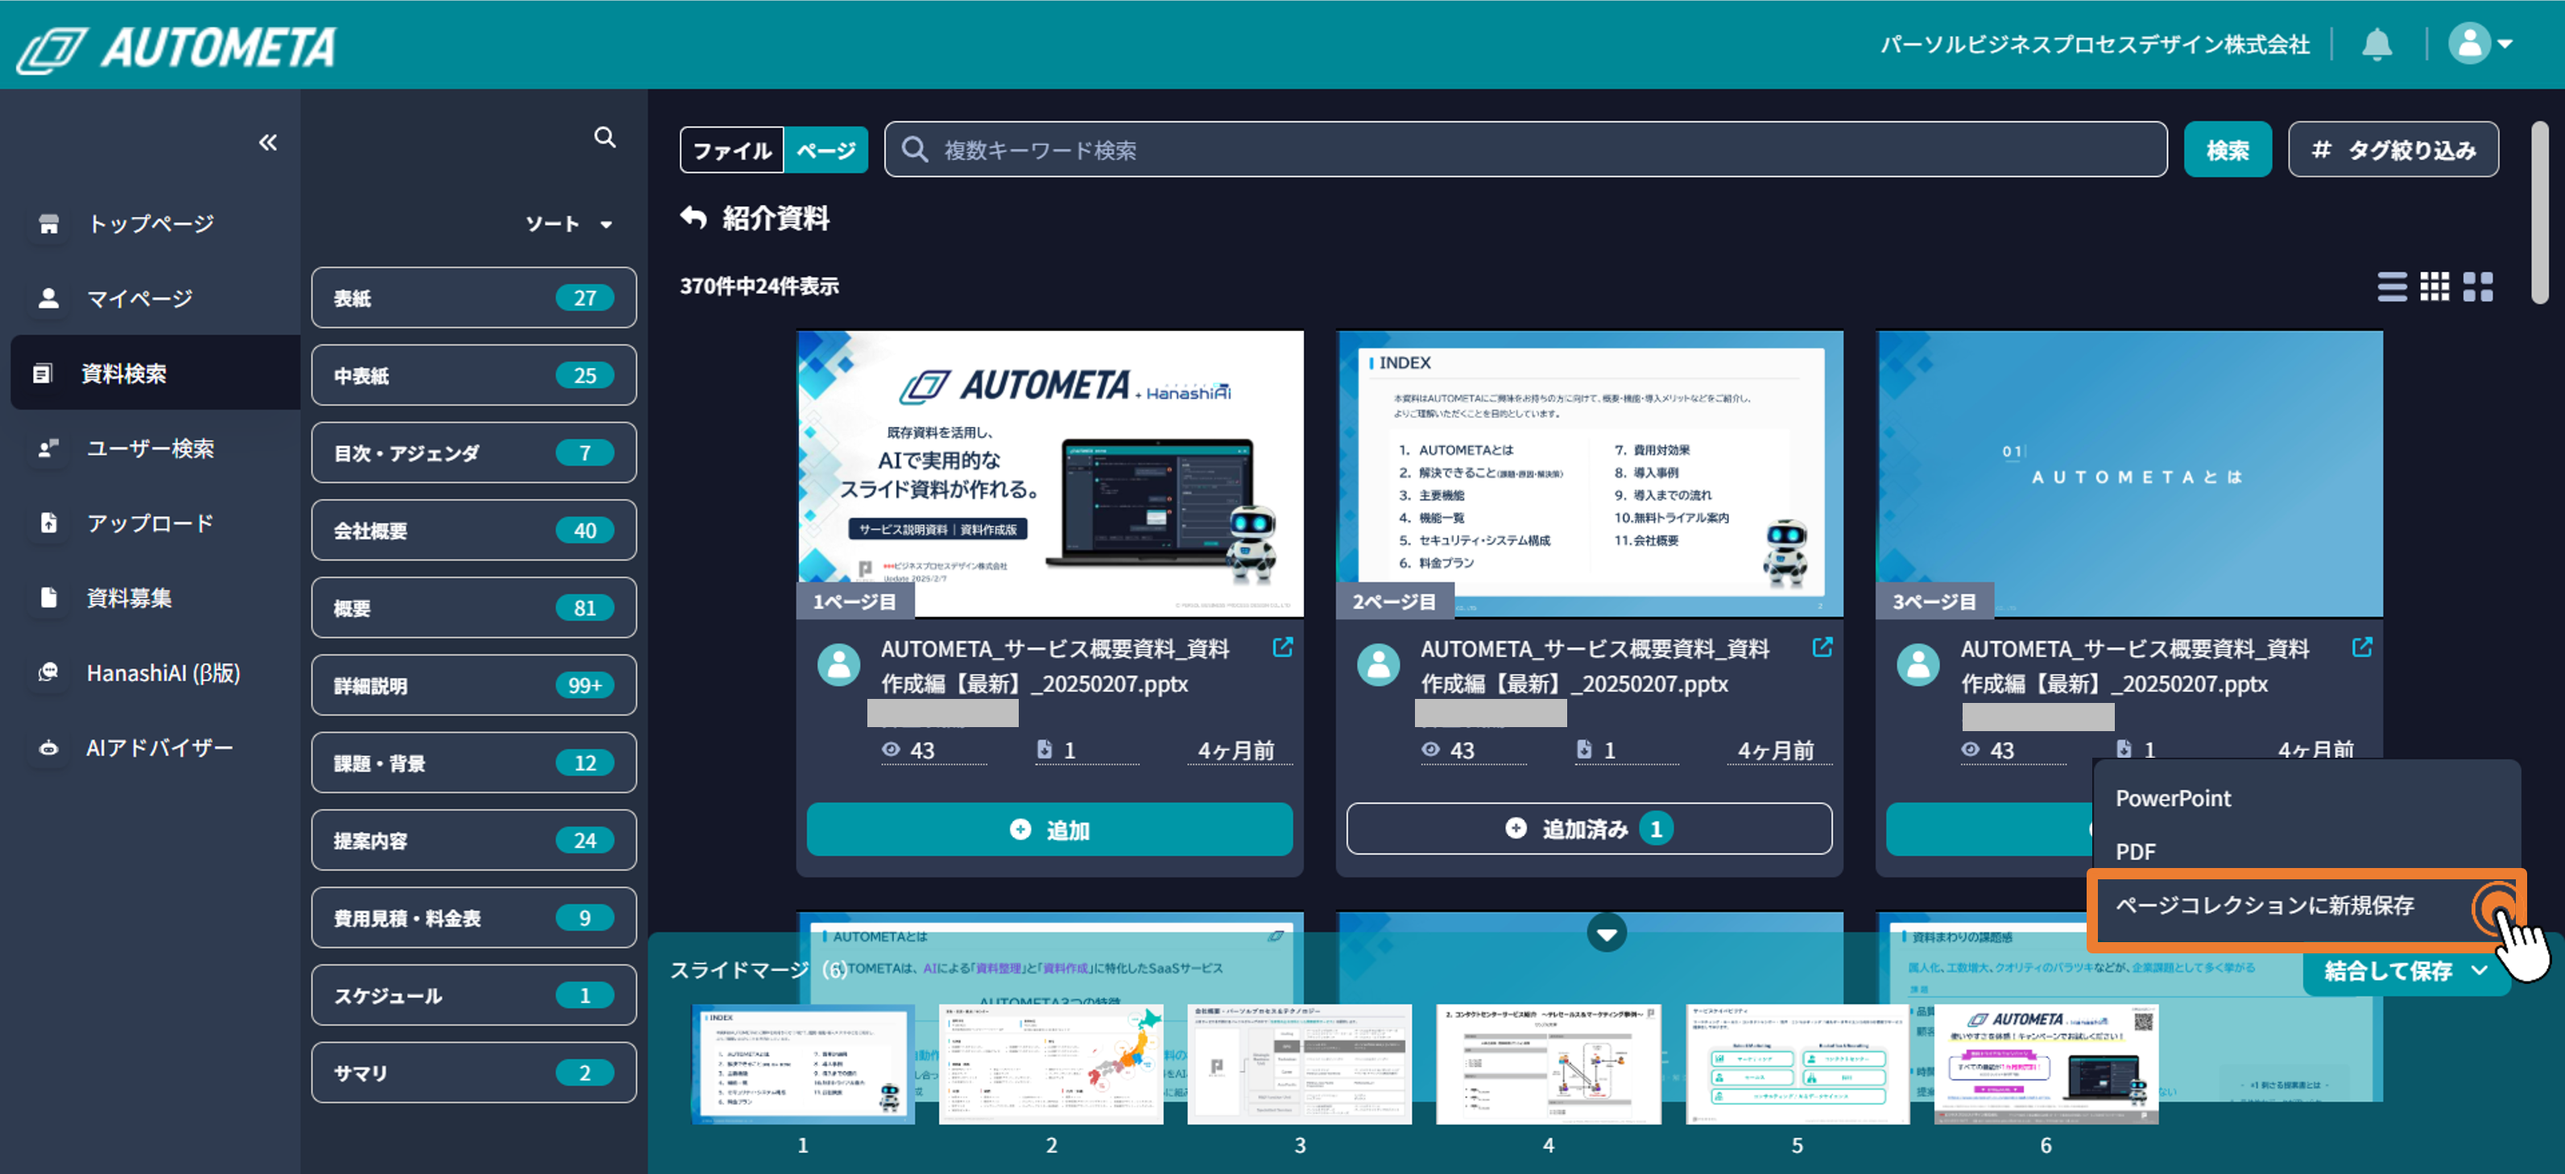Filter by 課題・背景 tag
Screen dimensions: 2565x1174
coord(474,763)
